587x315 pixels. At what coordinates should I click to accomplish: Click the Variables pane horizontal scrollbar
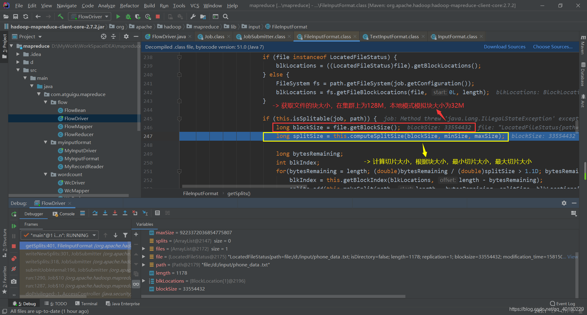coord(274,296)
